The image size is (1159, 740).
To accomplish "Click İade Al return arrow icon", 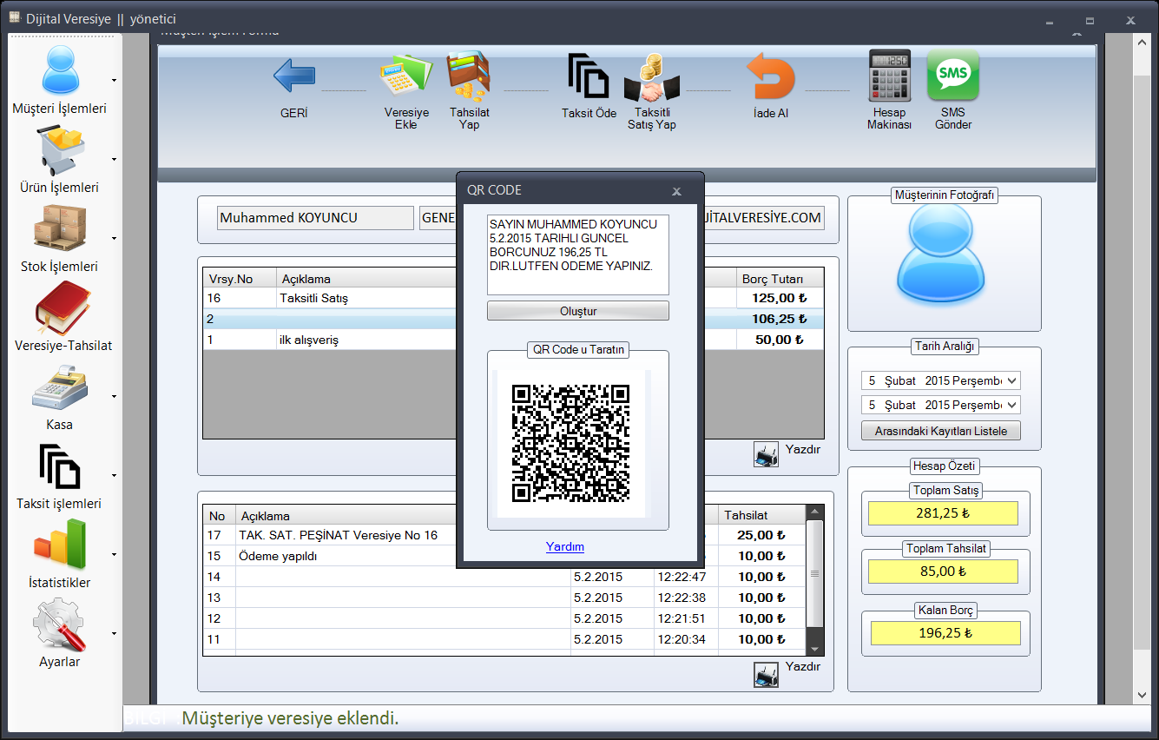I will [x=770, y=76].
